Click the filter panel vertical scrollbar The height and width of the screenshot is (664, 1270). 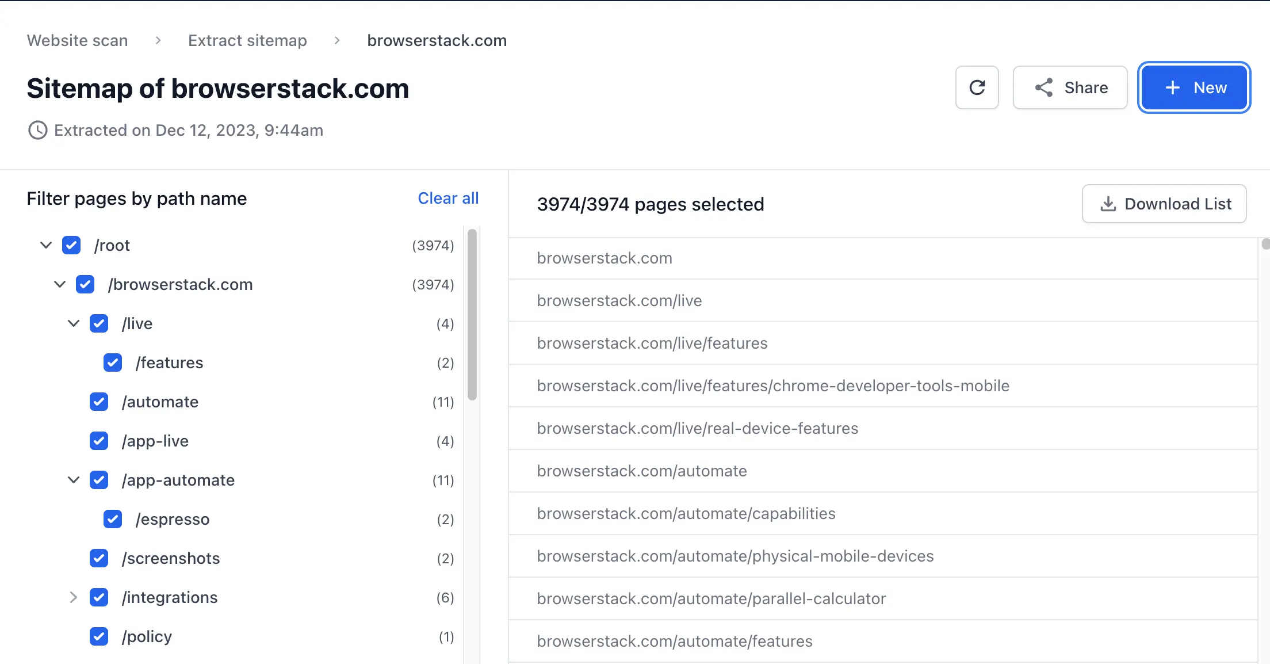[472, 314]
